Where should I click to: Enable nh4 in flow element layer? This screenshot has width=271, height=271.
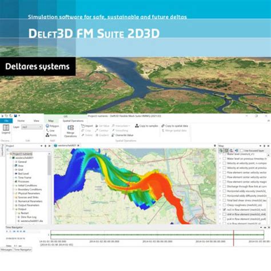coord(224,214)
